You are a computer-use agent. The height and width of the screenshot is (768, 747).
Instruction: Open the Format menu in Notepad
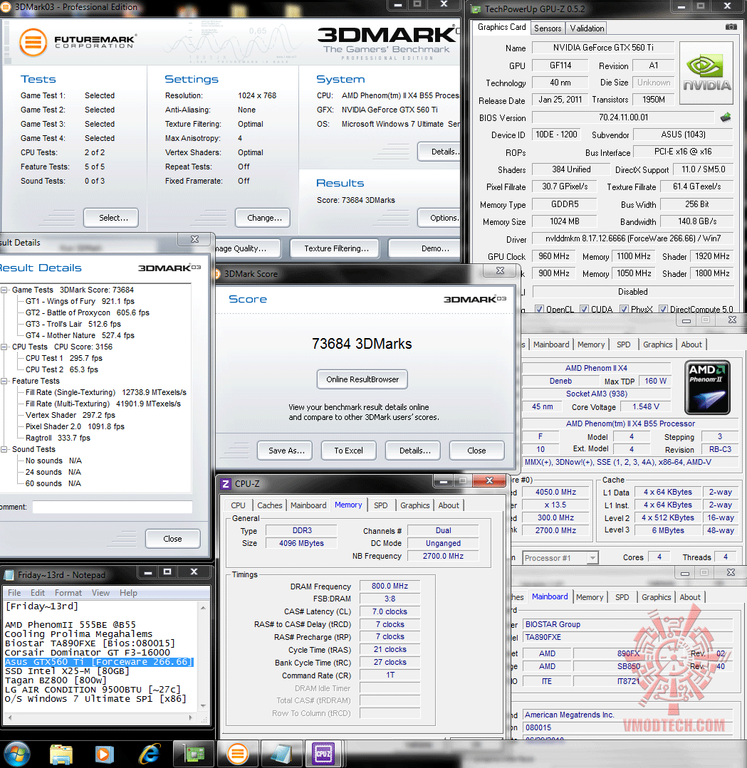(x=68, y=593)
